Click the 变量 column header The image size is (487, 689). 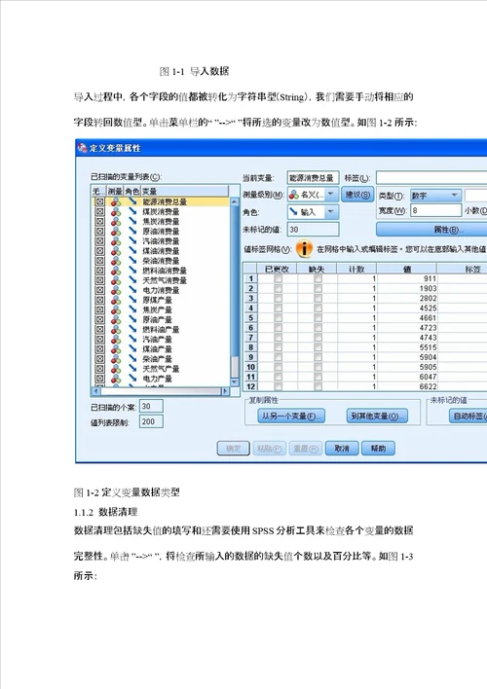(x=184, y=191)
